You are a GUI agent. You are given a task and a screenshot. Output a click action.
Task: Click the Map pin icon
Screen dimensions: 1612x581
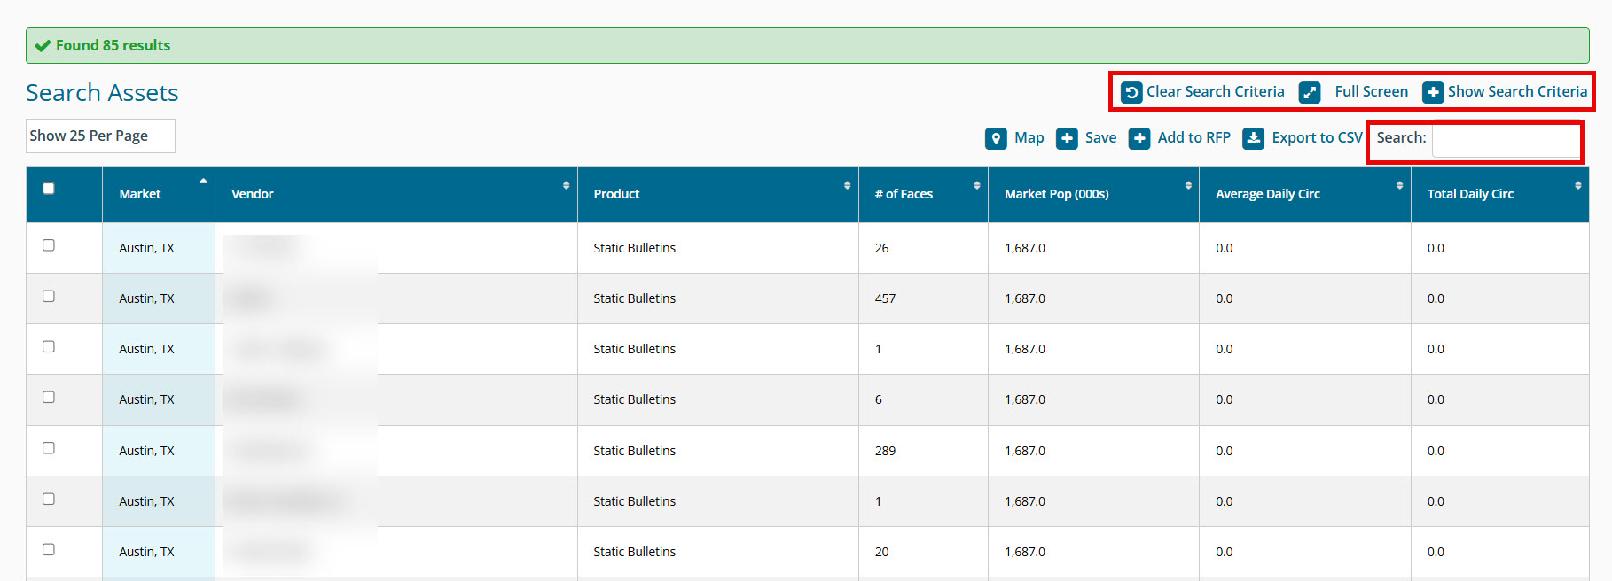pos(996,138)
